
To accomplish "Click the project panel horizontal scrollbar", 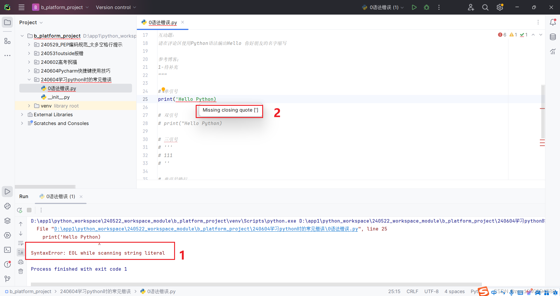I will [45, 187].
